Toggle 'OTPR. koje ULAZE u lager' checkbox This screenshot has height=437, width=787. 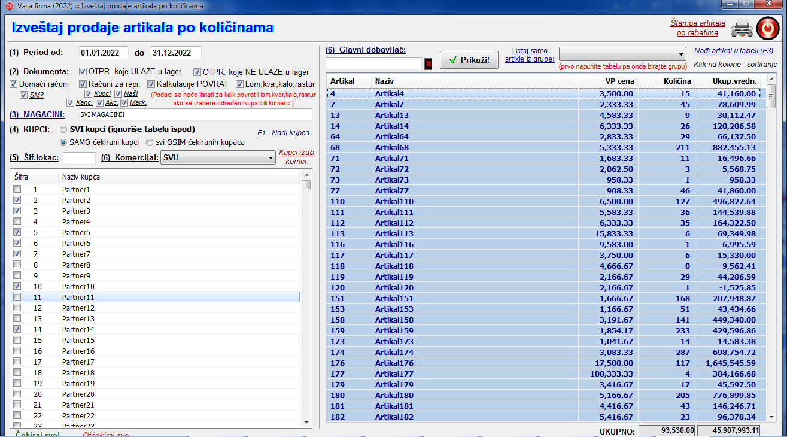click(83, 72)
